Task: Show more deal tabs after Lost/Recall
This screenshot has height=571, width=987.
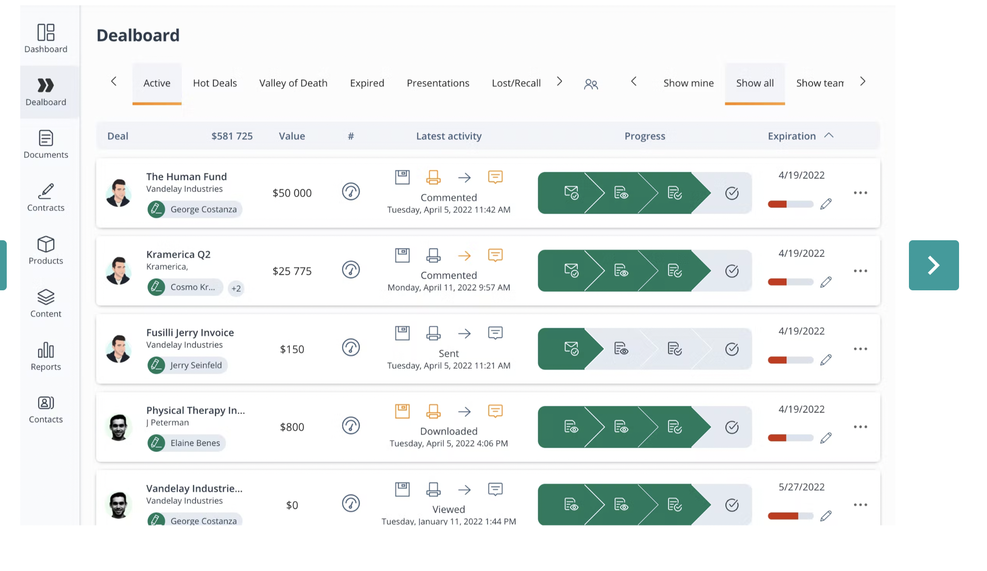Action: coord(560,81)
